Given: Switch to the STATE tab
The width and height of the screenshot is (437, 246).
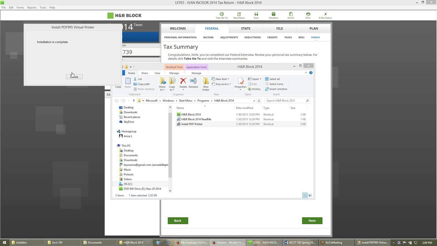Looking at the screenshot, I should coord(246,28).
